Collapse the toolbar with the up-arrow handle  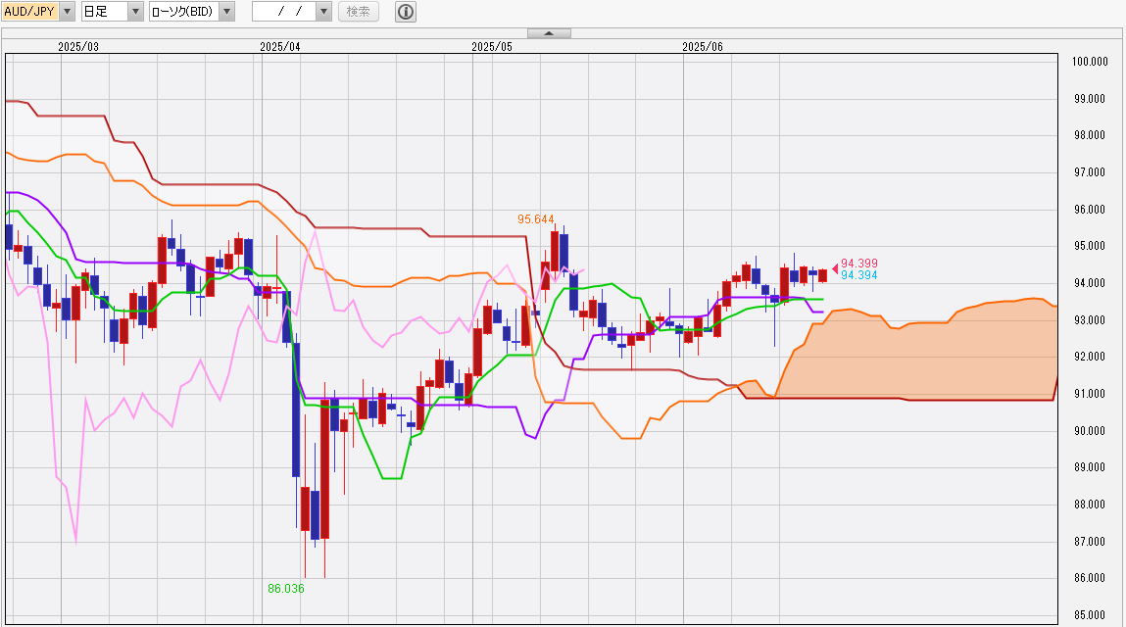coord(550,33)
